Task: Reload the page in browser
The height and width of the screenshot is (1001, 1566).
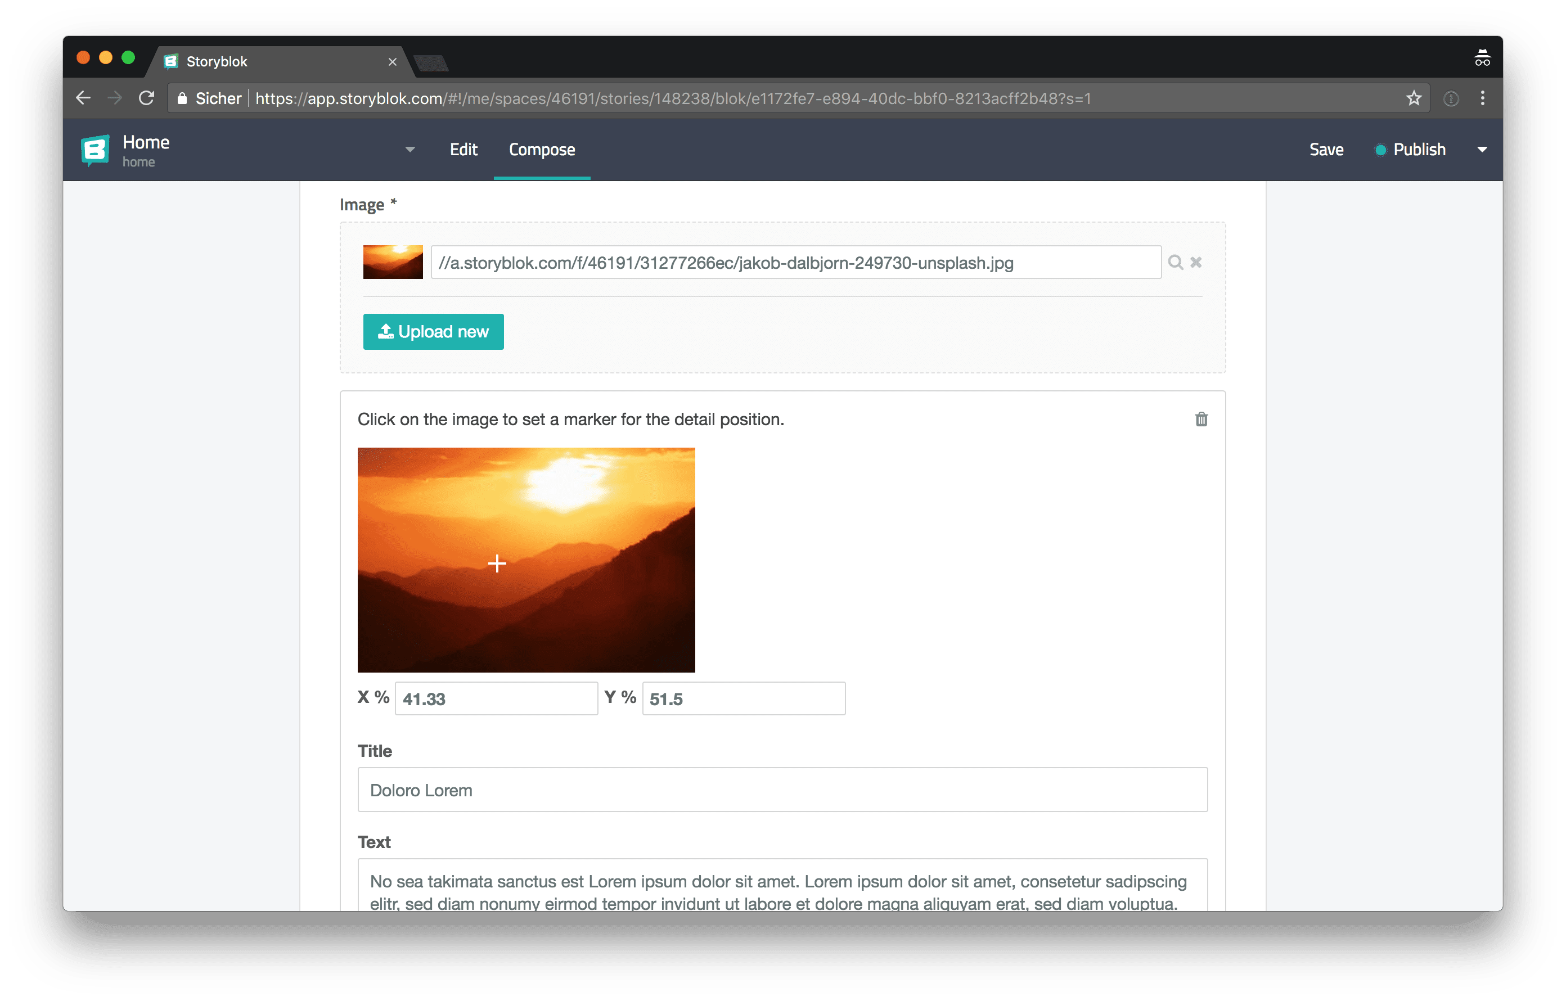Action: 147,98
